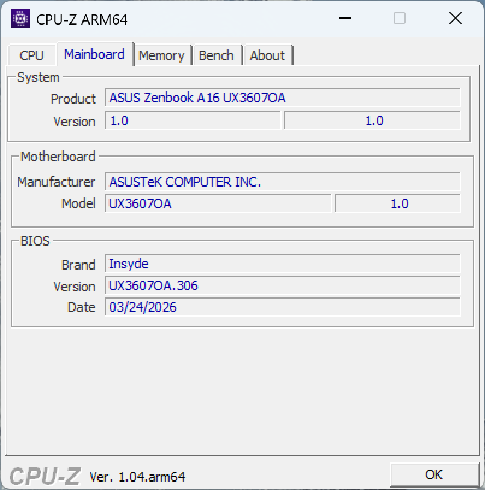
Task: Select the Mainboard tab
Action: click(x=94, y=54)
